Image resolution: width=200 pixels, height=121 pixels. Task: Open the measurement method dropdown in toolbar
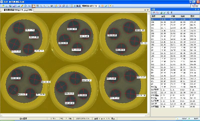99,6
